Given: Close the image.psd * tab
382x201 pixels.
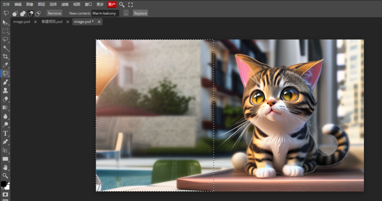Looking at the screenshot, I should [x=99, y=22].
